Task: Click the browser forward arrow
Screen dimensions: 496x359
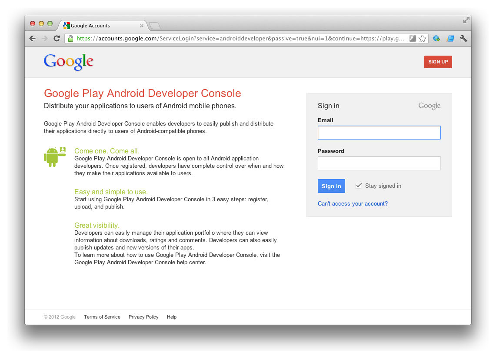Action: click(45, 39)
